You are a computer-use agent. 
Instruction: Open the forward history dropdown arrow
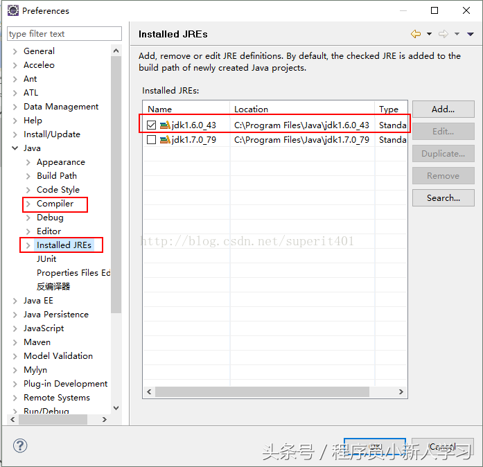point(457,34)
